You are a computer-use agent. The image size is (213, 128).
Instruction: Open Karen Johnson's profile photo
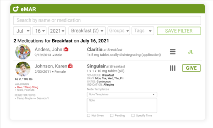pos(23,69)
